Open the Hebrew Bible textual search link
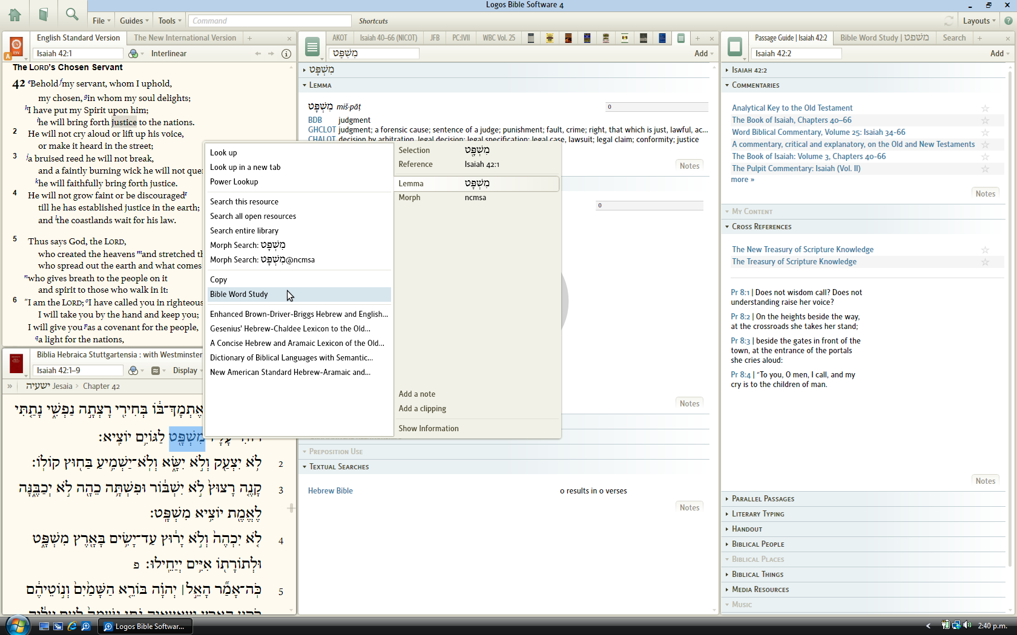 tap(330, 491)
